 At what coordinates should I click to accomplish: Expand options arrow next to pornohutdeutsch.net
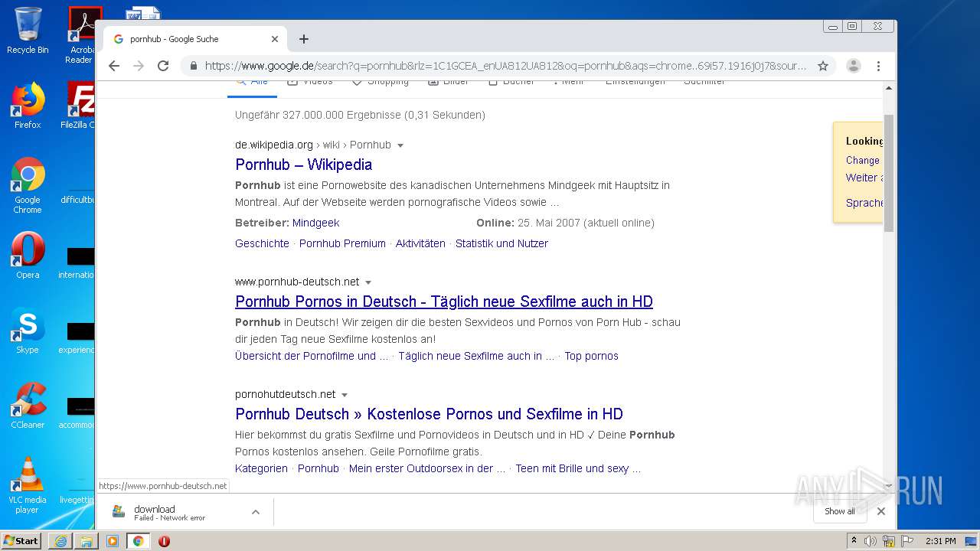coord(345,395)
